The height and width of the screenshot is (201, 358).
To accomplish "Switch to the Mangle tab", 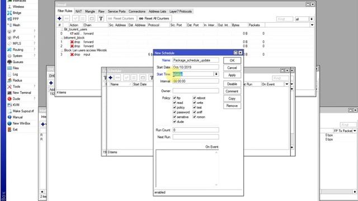I will (x=90, y=11).
